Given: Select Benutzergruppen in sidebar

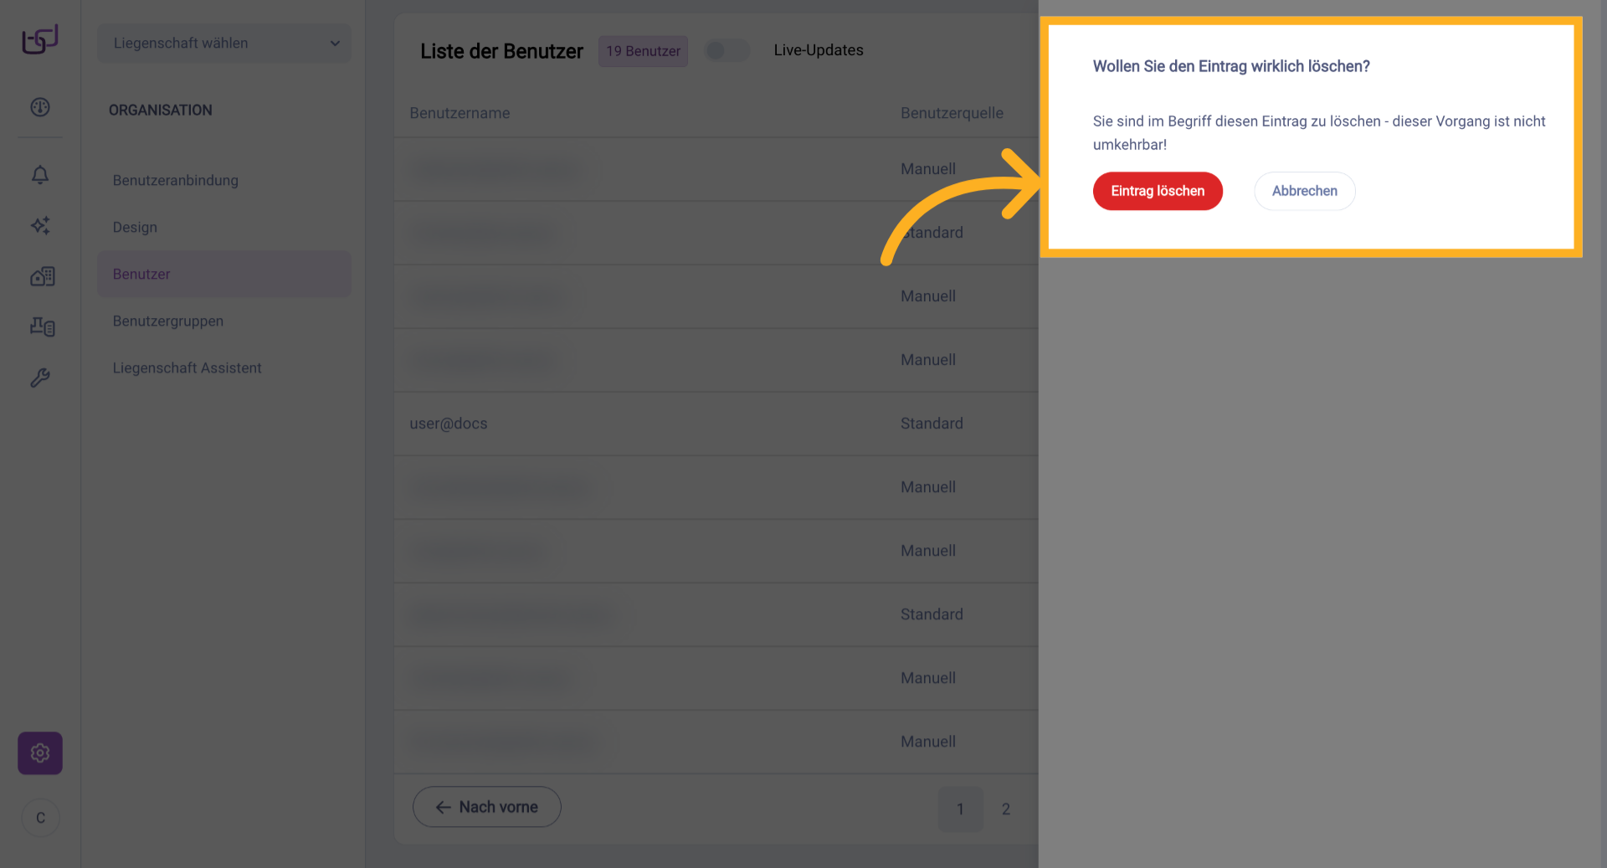Looking at the screenshot, I should point(168,321).
